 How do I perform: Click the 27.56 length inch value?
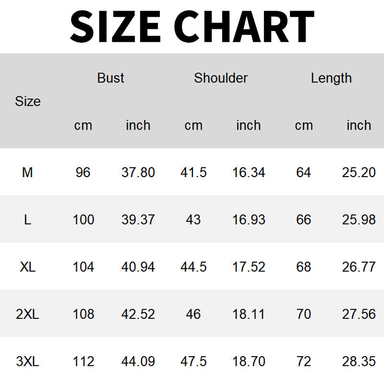tap(359, 314)
